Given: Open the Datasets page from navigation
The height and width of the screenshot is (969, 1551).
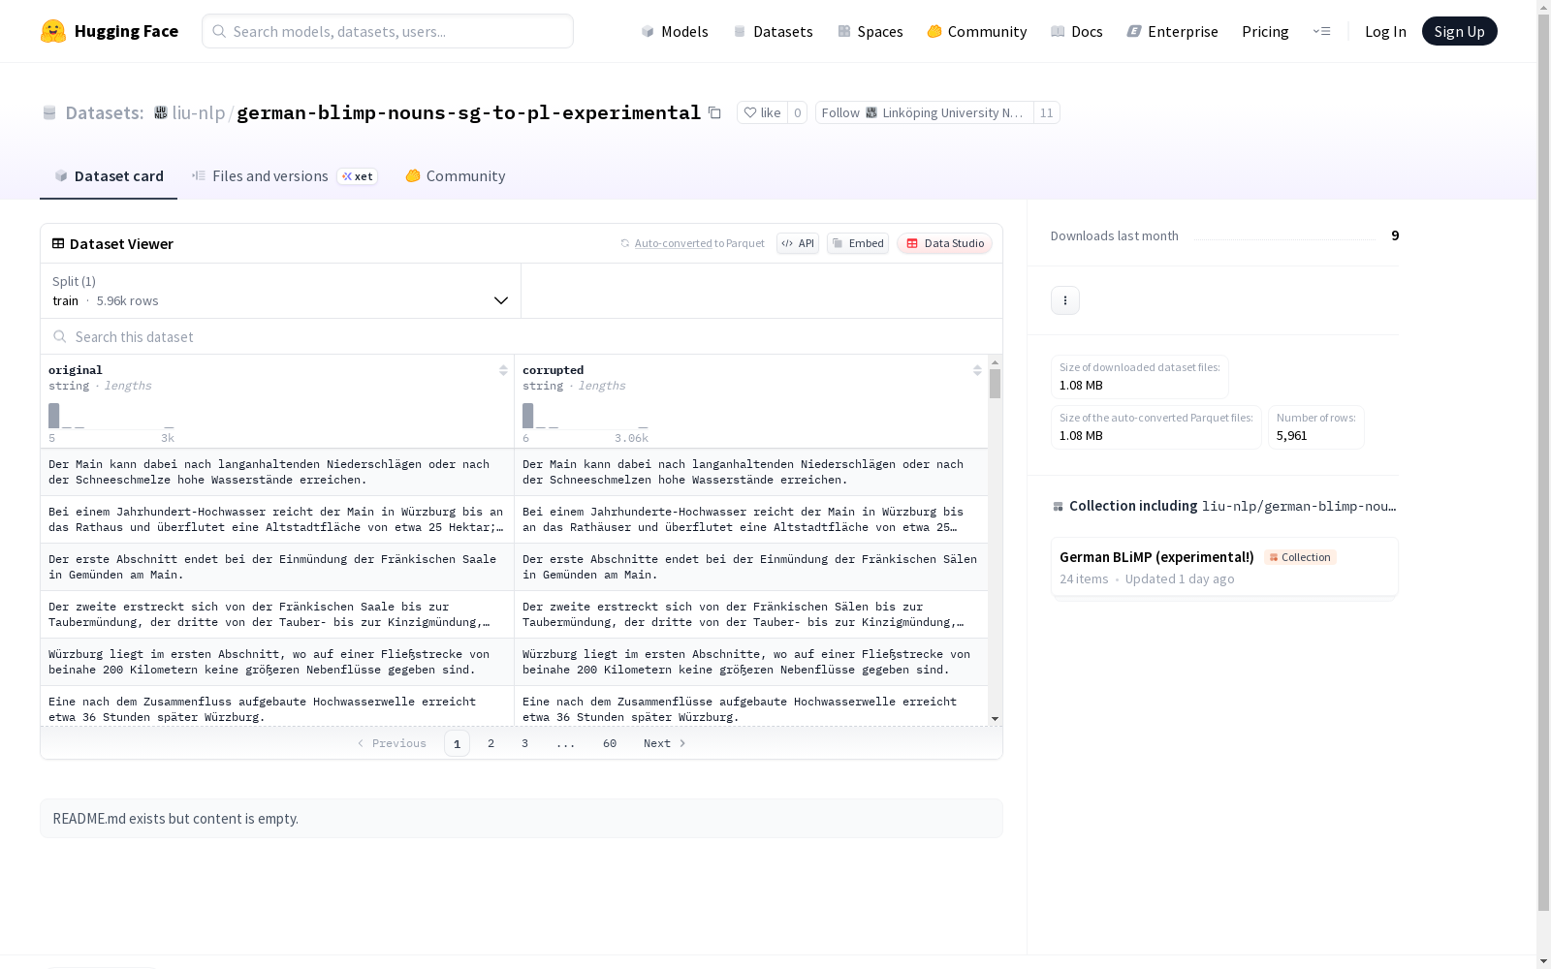Looking at the screenshot, I should point(773,31).
